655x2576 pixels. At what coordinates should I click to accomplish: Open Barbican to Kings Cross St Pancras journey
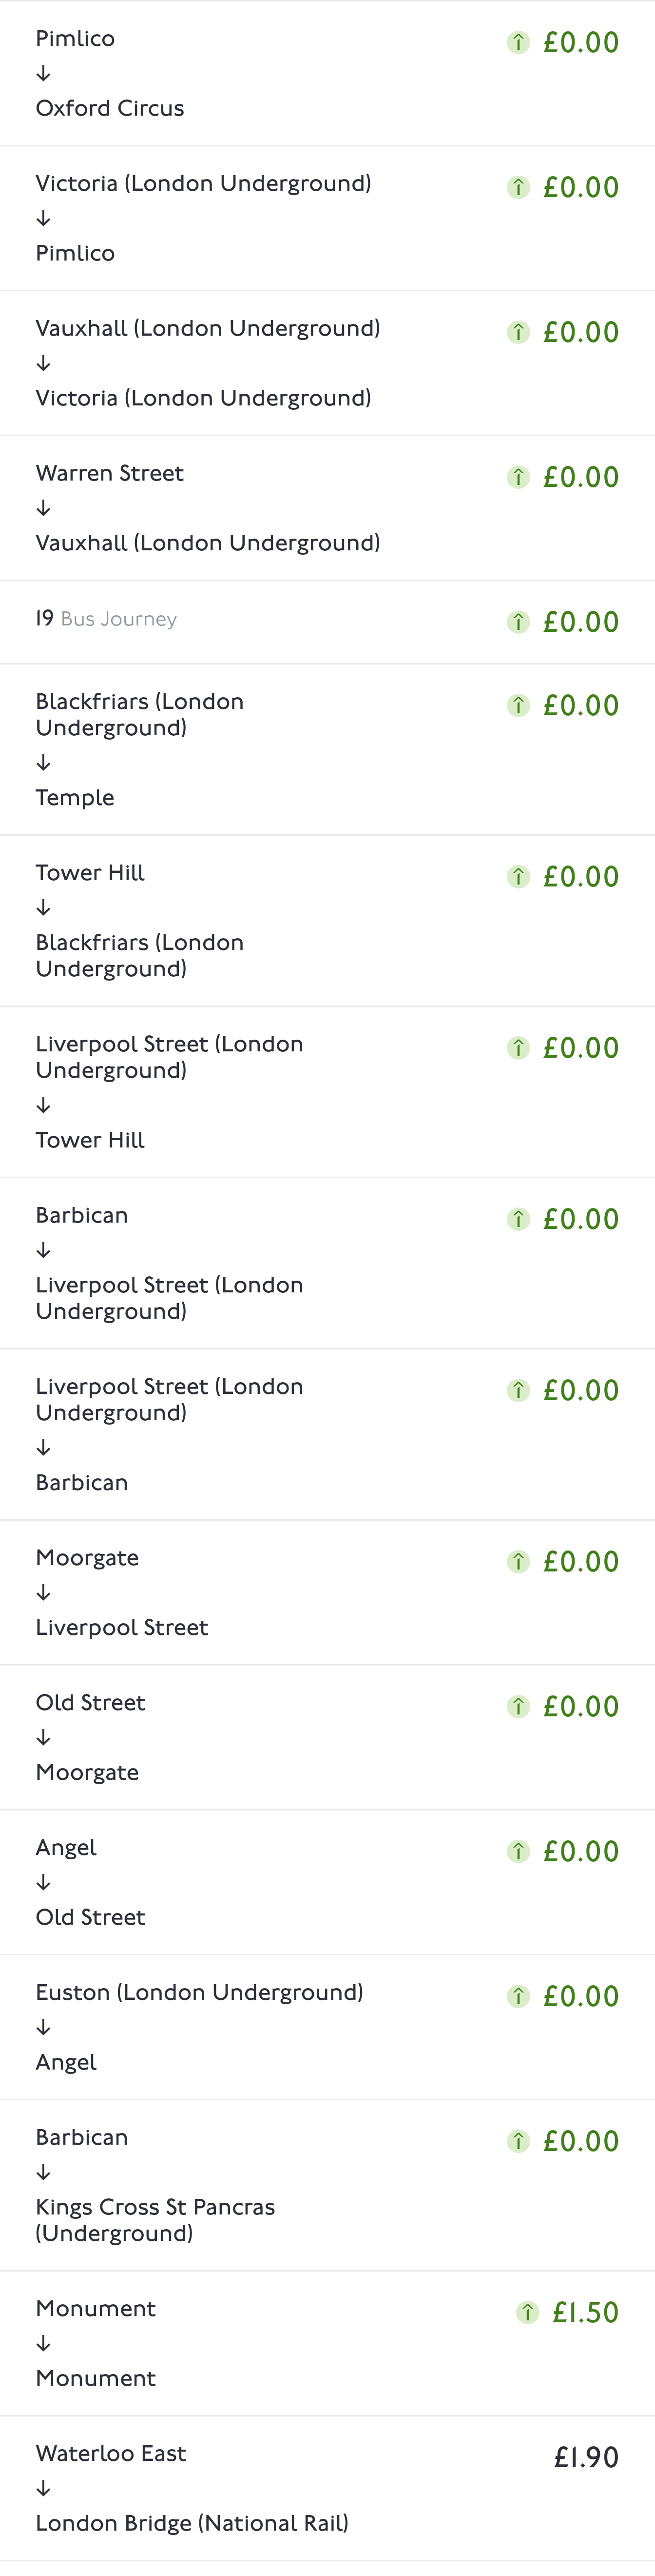point(327,2185)
